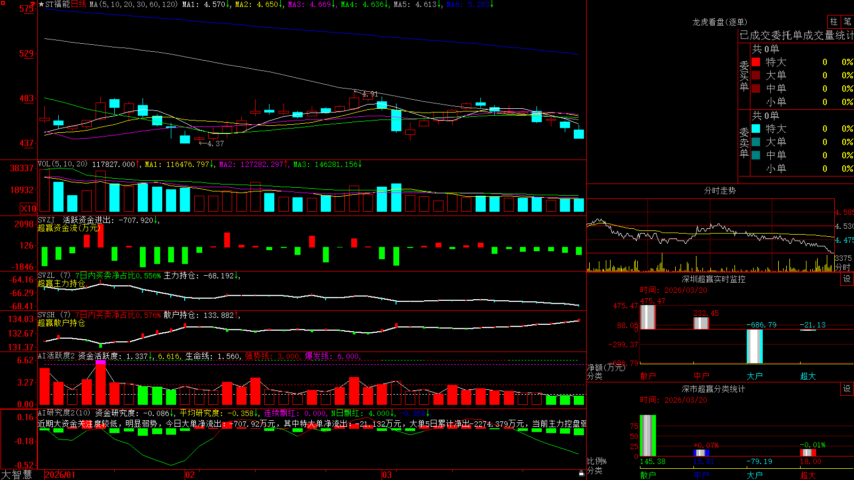Click cyan 特大 sell order color swatch
The height and width of the screenshot is (480, 854).
[x=756, y=129]
